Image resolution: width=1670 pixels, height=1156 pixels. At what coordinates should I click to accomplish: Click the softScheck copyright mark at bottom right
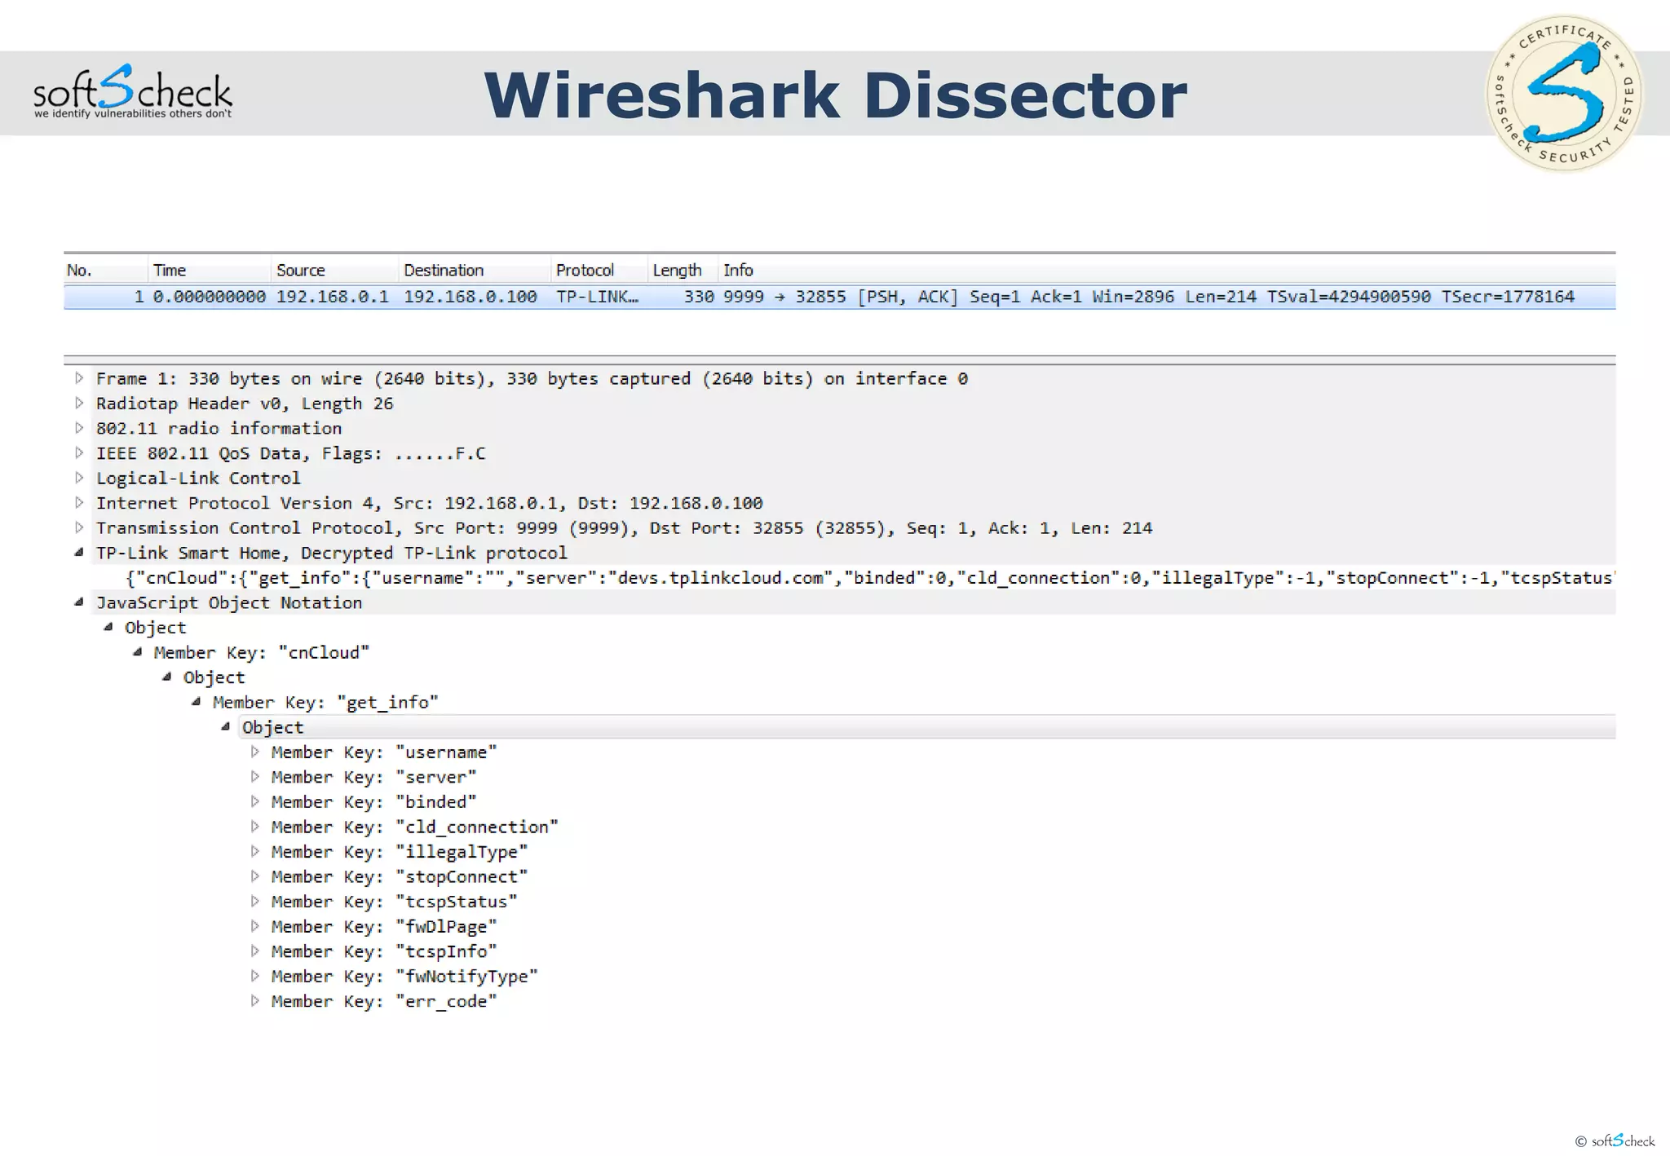tap(1615, 1141)
